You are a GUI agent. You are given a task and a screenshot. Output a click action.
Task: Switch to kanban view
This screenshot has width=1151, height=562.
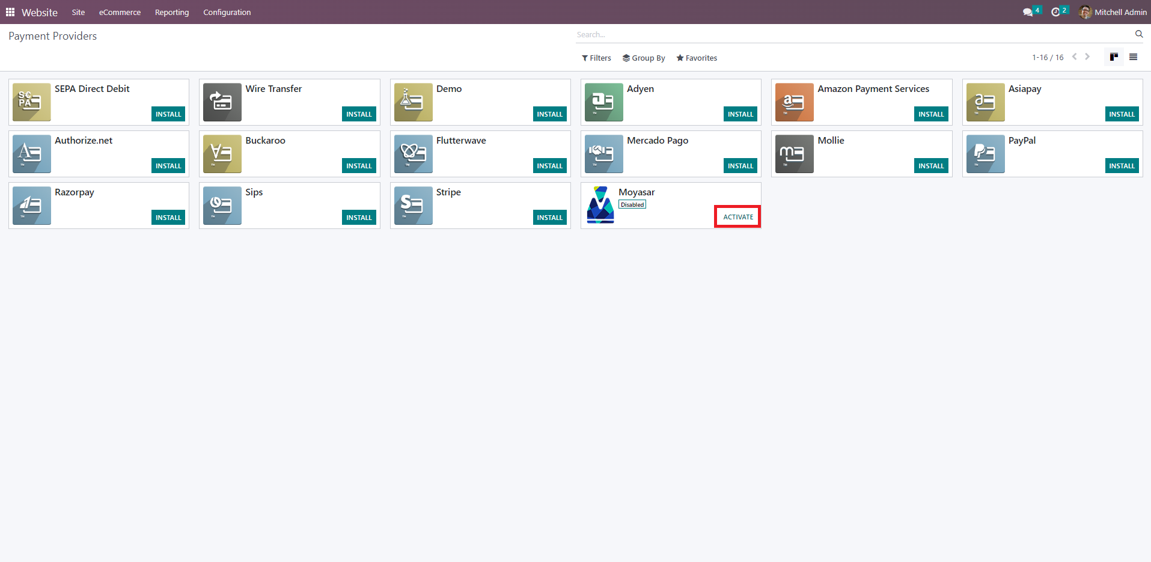point(1114,57)
